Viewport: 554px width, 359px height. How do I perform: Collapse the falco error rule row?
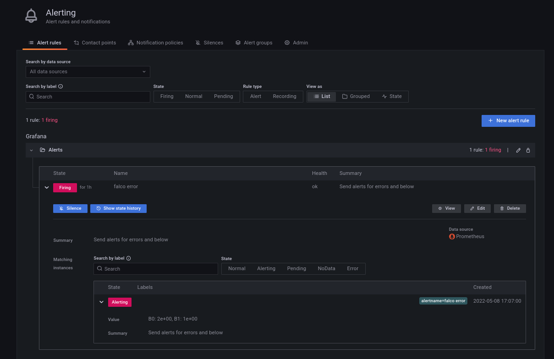[47, 187]
